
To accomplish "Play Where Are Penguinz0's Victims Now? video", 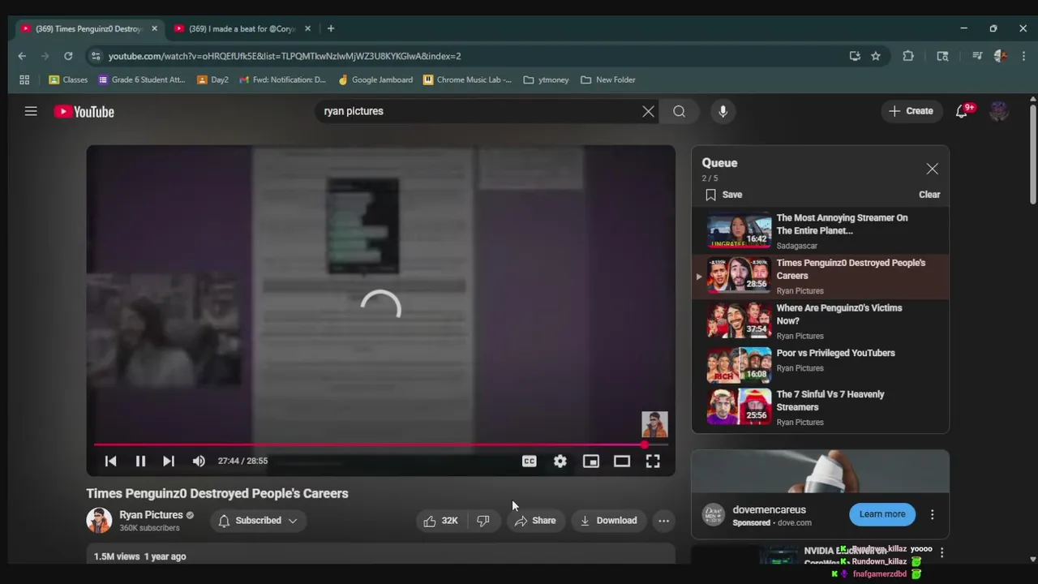I will pos(820,321).
